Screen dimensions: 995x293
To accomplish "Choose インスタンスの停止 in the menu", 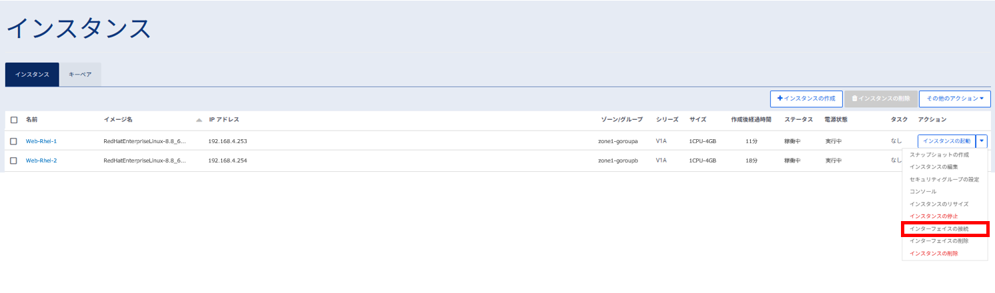I will 934,216.
